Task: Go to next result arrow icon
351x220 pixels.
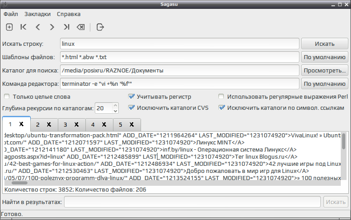Action: point(52,27)
